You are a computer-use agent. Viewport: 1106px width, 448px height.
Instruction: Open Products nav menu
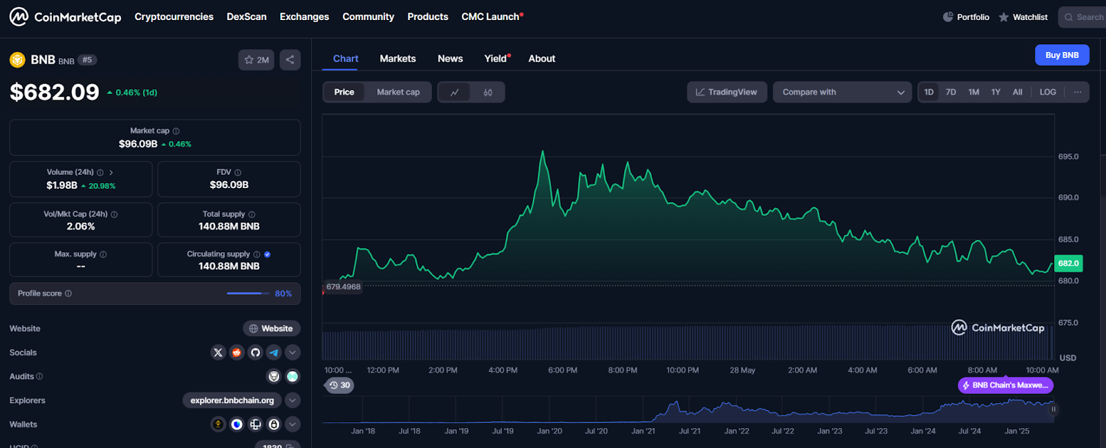tap(428, 17)
